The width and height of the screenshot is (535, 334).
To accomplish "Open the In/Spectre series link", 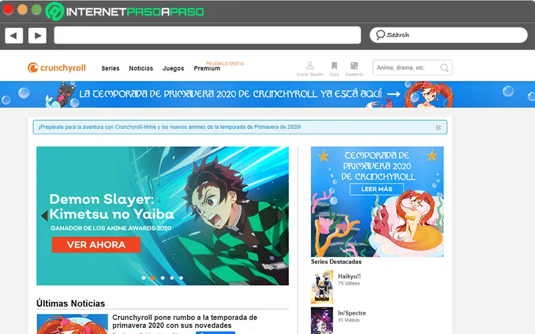I will coord(352,313).
